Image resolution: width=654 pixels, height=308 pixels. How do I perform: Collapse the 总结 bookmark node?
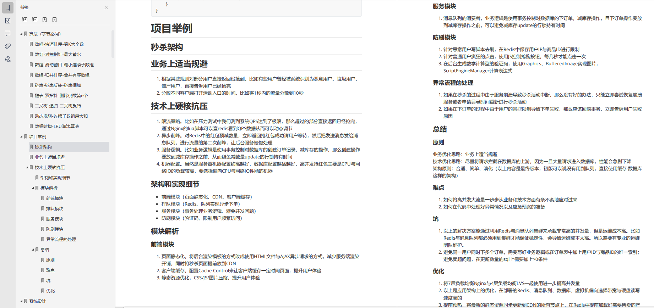coord(33,250)
